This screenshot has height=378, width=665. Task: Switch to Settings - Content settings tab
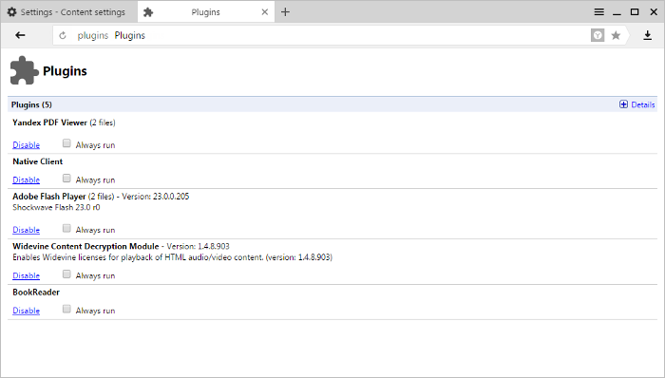coord(68,11)
